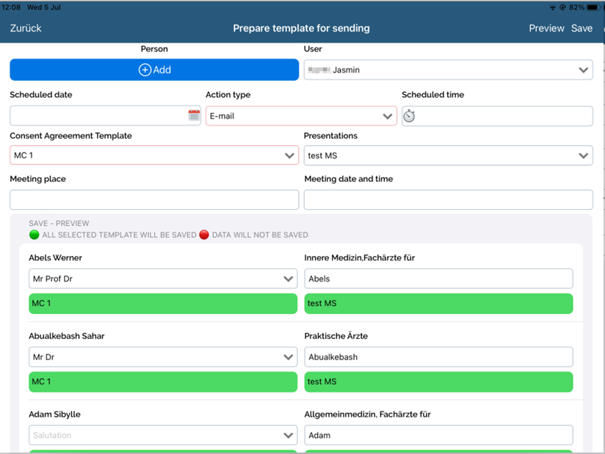
Task: Click the stopwatch icon in Scheduled time
Action: pyautogui.click(x=410, y=116)
